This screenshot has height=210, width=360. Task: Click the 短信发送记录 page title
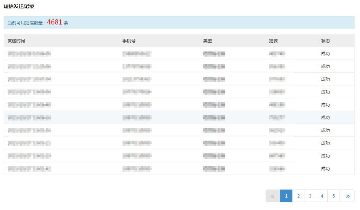coord(19,7)
